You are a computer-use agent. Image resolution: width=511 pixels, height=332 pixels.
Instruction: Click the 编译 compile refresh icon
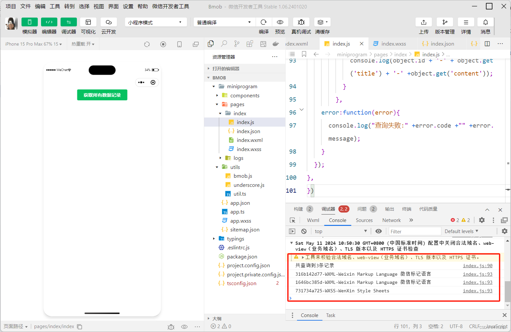264,22
